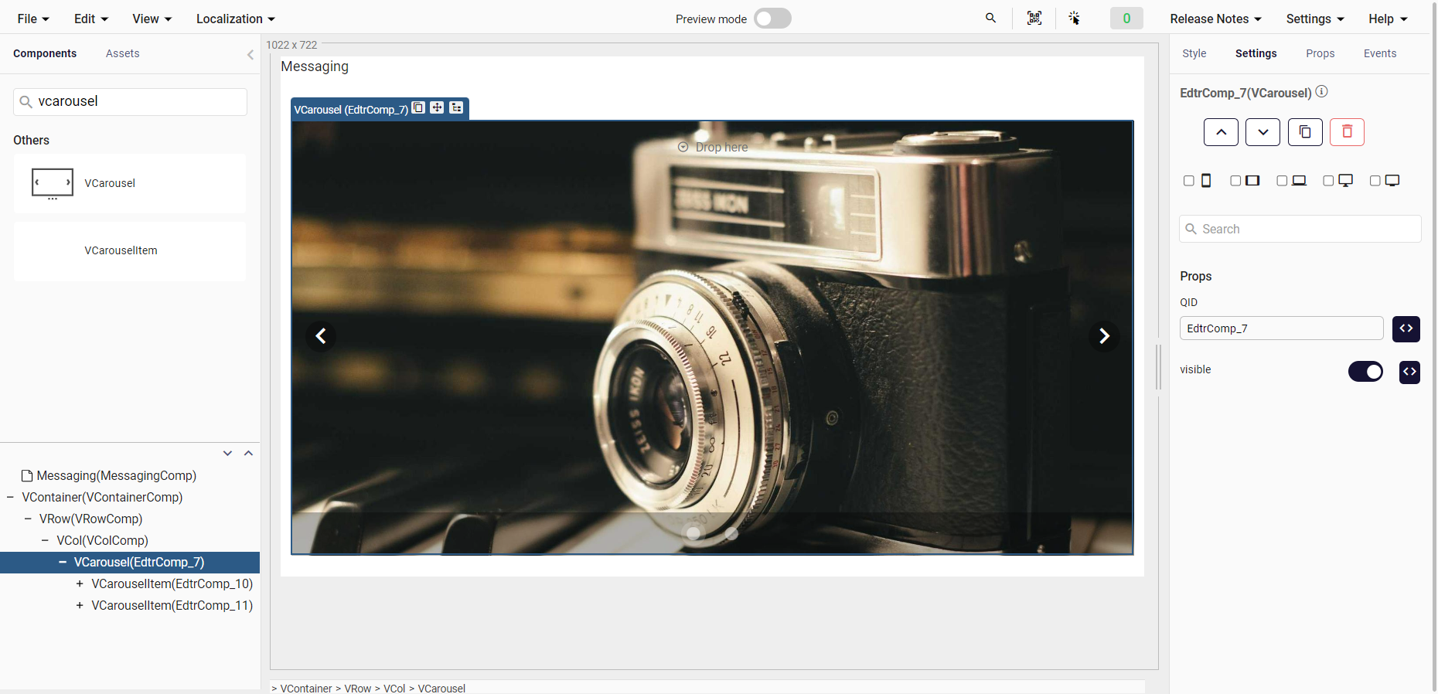1438x694 pixels.
Task: Click the move icon on VCarousel label
Action: click(x=437, y=108)
